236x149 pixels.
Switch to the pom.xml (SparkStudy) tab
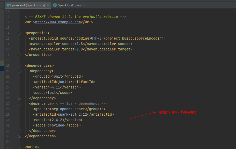tap(28, 5)
